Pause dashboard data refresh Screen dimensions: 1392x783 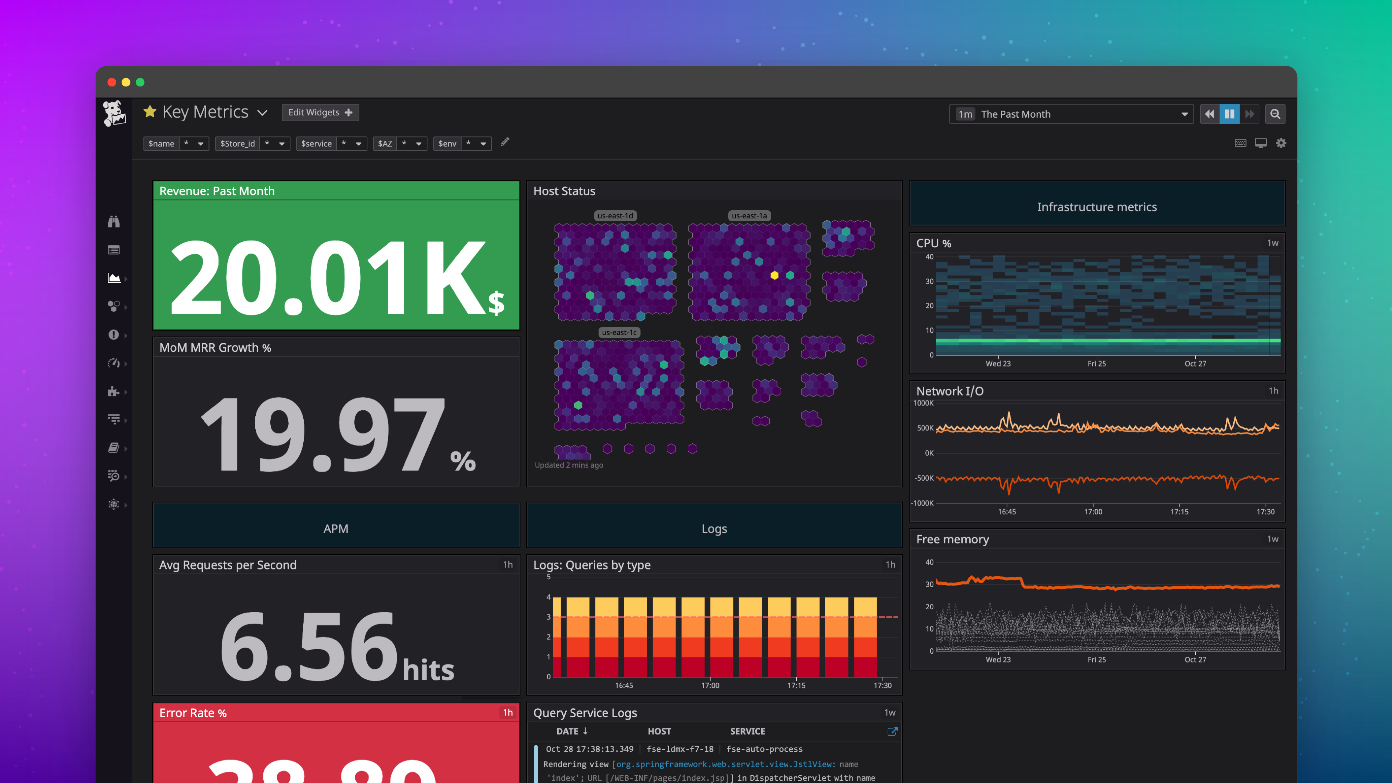(x=1229, y=114)
